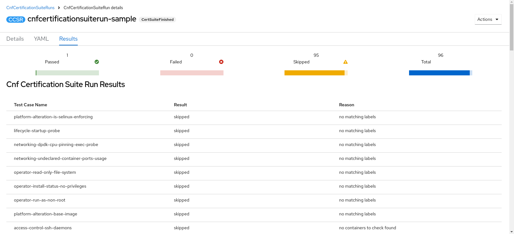Viewport: 514px width, 234px height.
Task: Click the Passed count label
Action: (52, 62)
